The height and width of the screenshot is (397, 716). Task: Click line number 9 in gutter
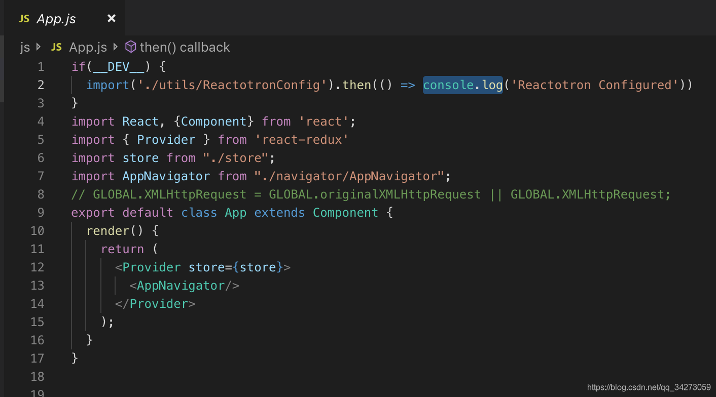[x=41, y=213]
